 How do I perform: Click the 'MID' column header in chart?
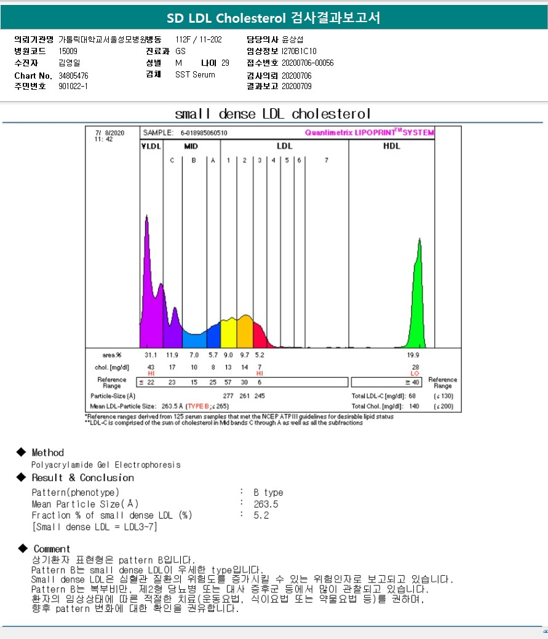coord(191,146)
